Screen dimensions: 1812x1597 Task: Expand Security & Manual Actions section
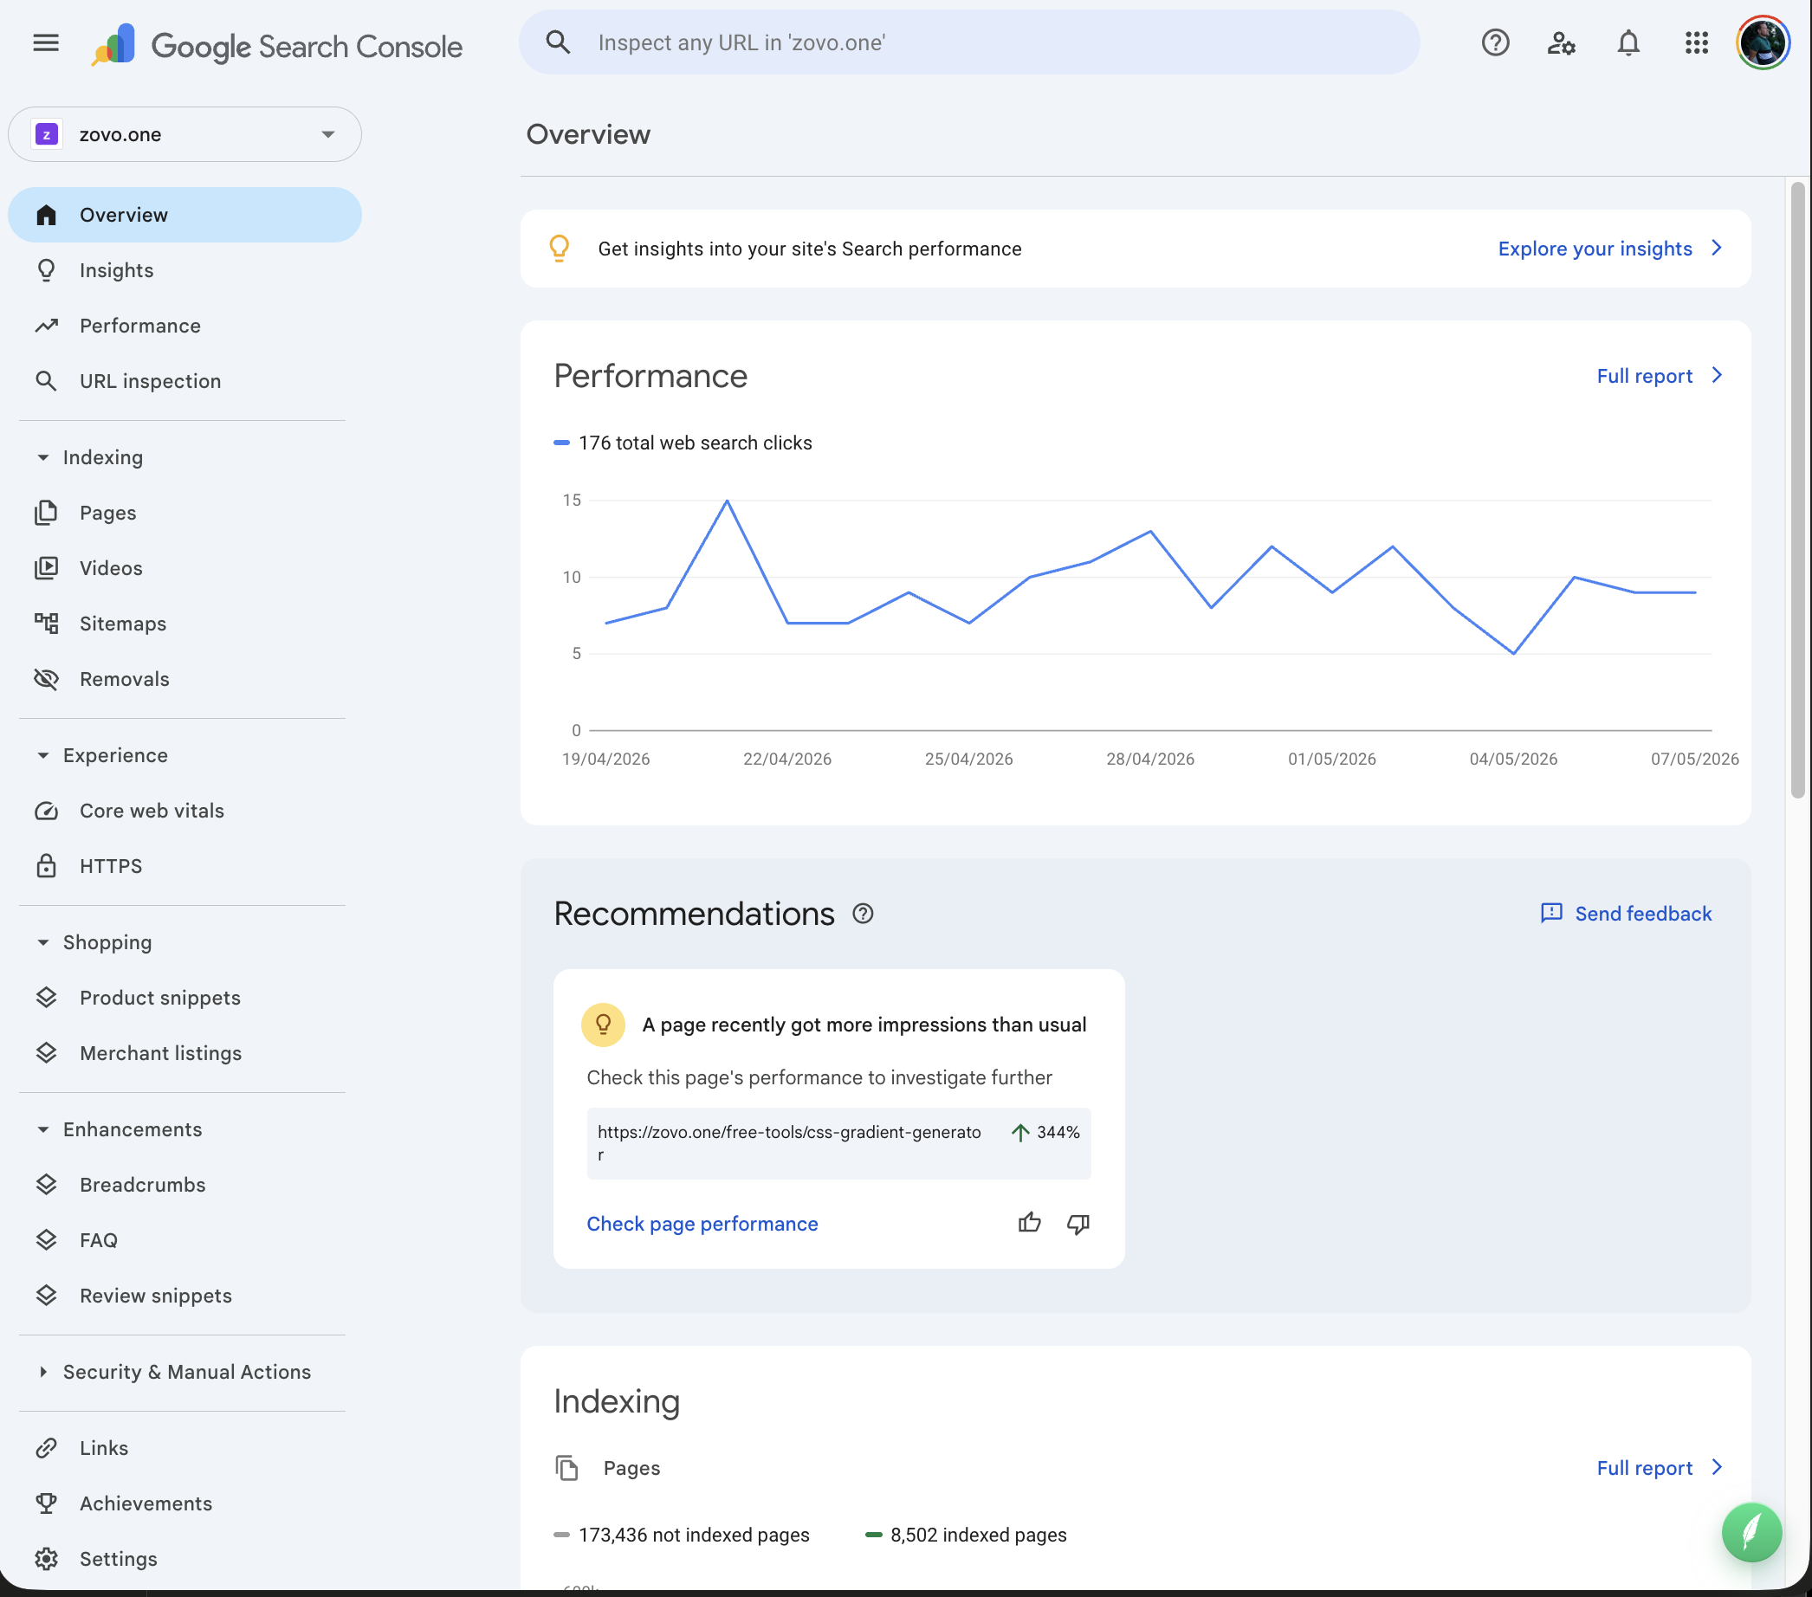click(x=42, y=1372)
